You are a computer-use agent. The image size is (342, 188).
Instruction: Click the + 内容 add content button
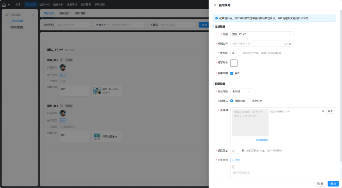[236, 160]
